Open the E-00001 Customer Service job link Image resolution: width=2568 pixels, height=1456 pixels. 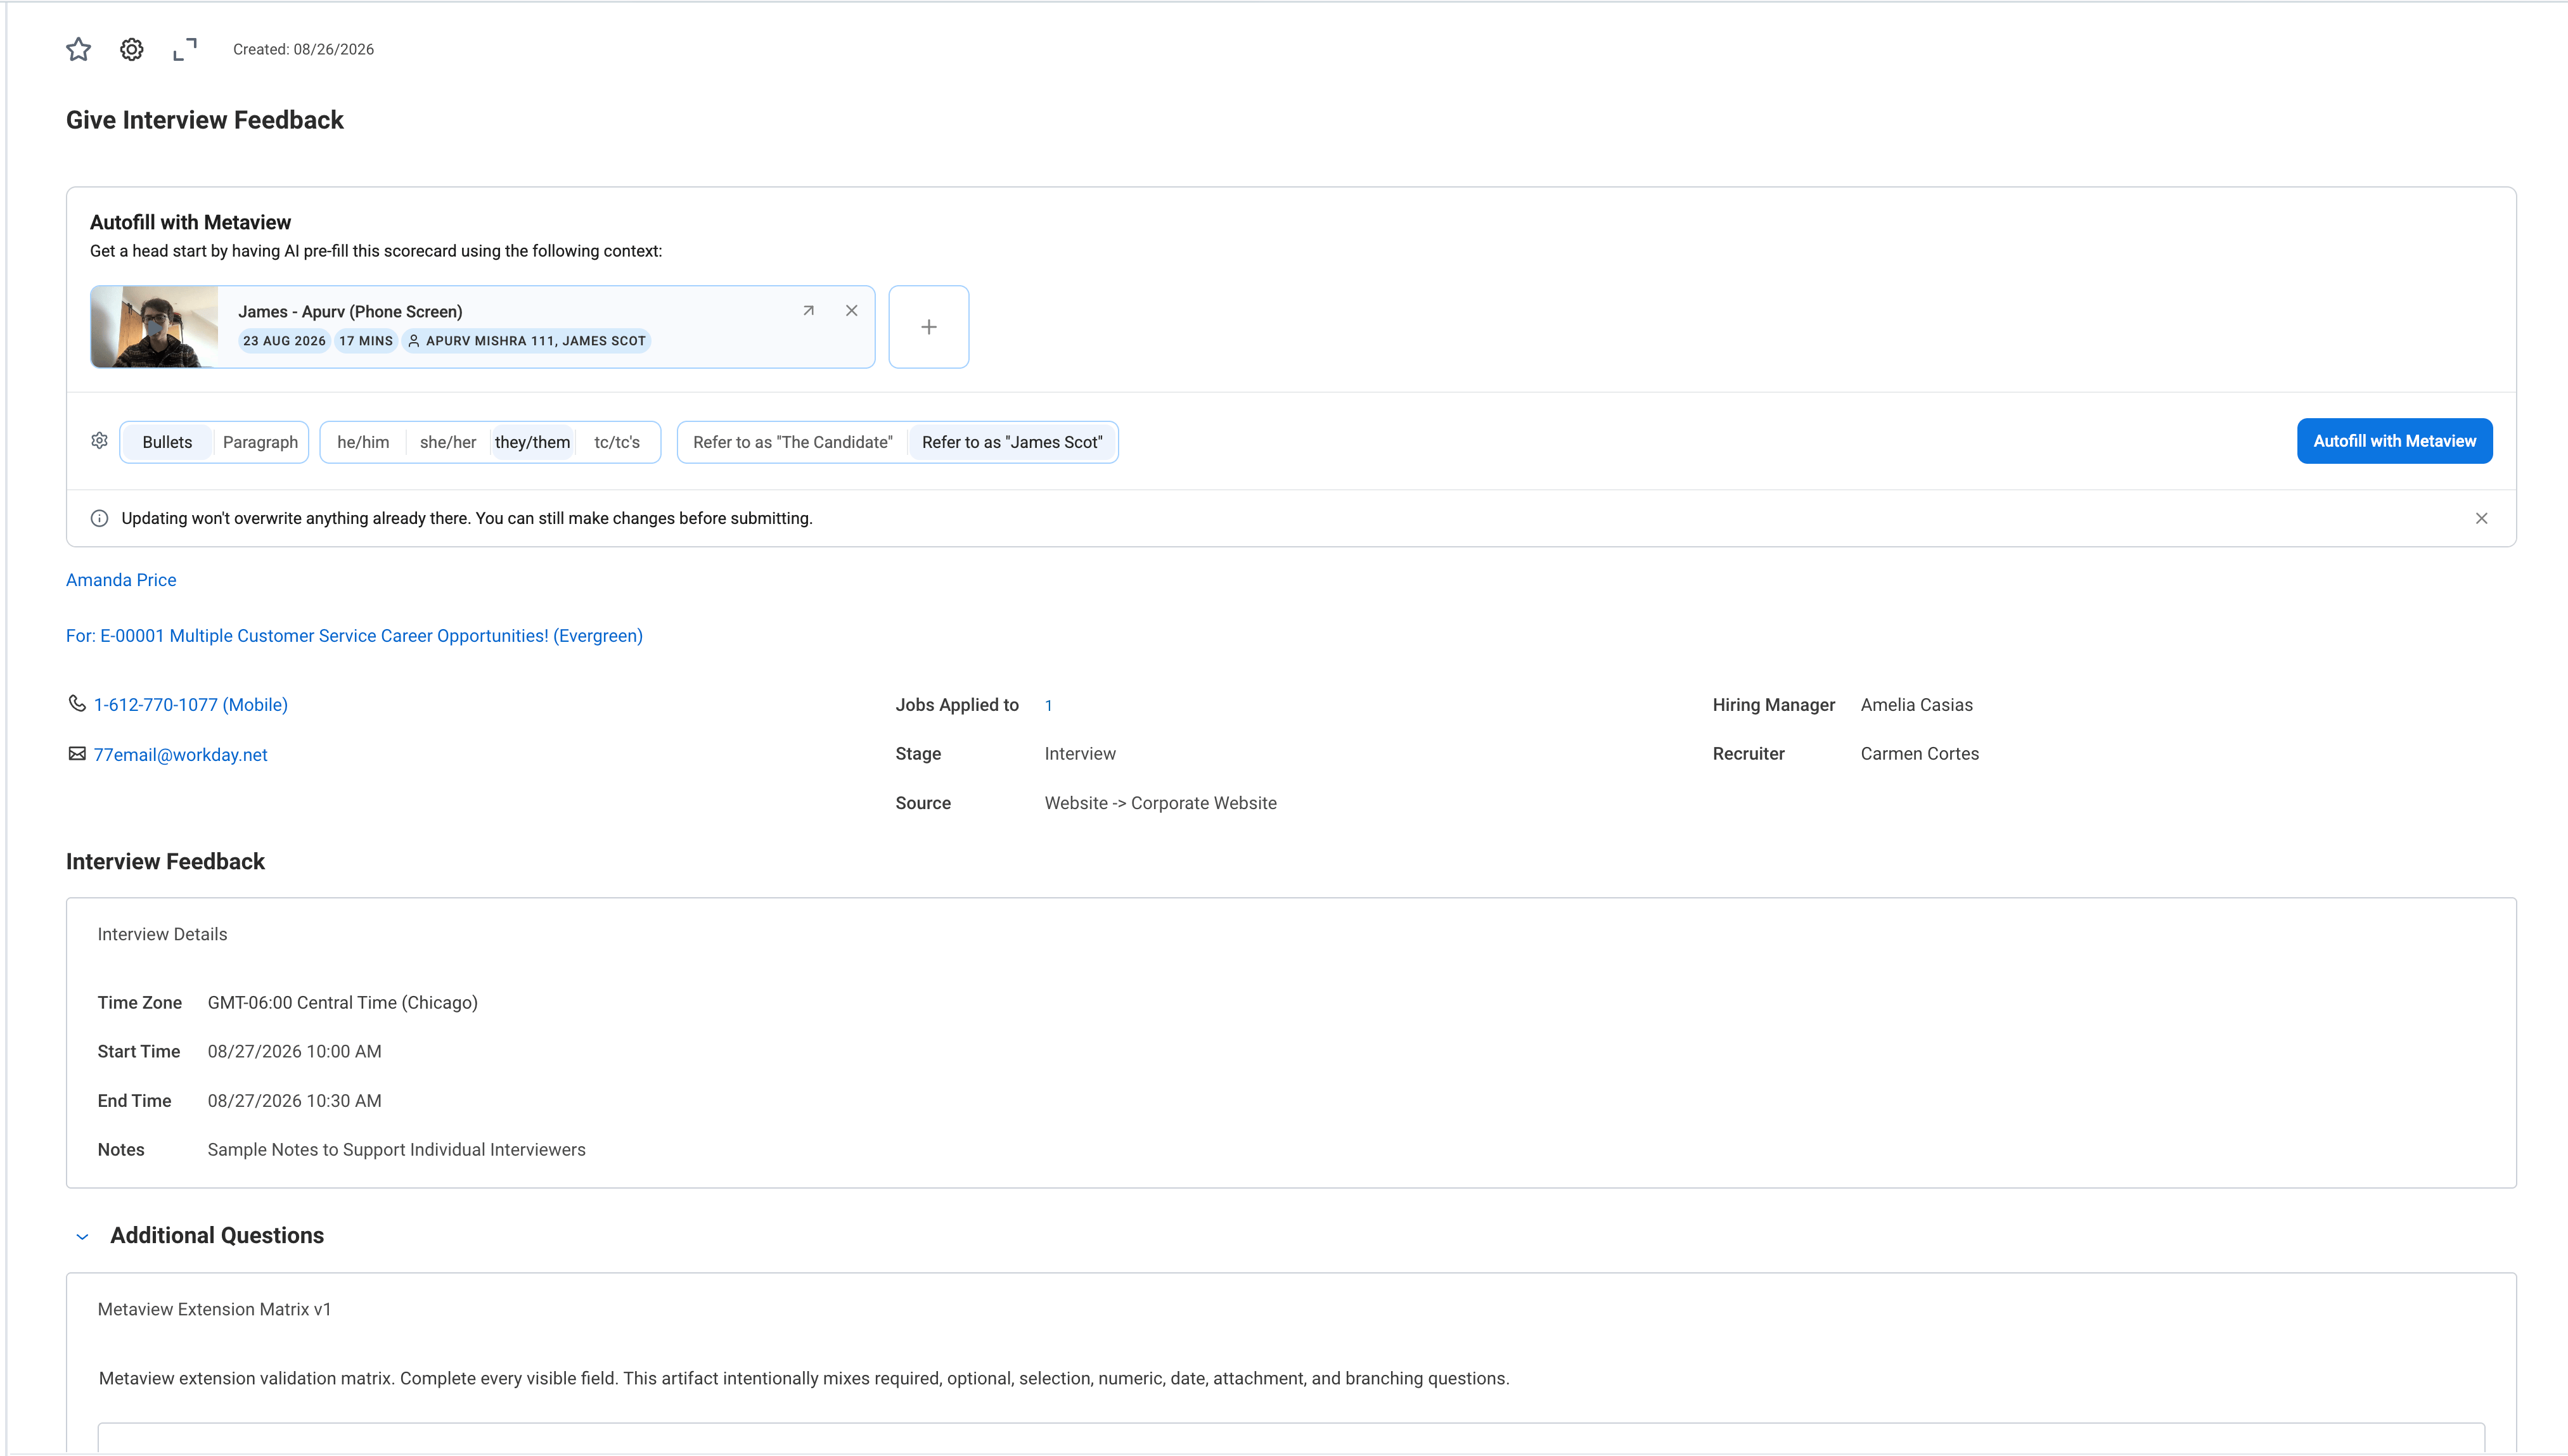coord(354,636)
